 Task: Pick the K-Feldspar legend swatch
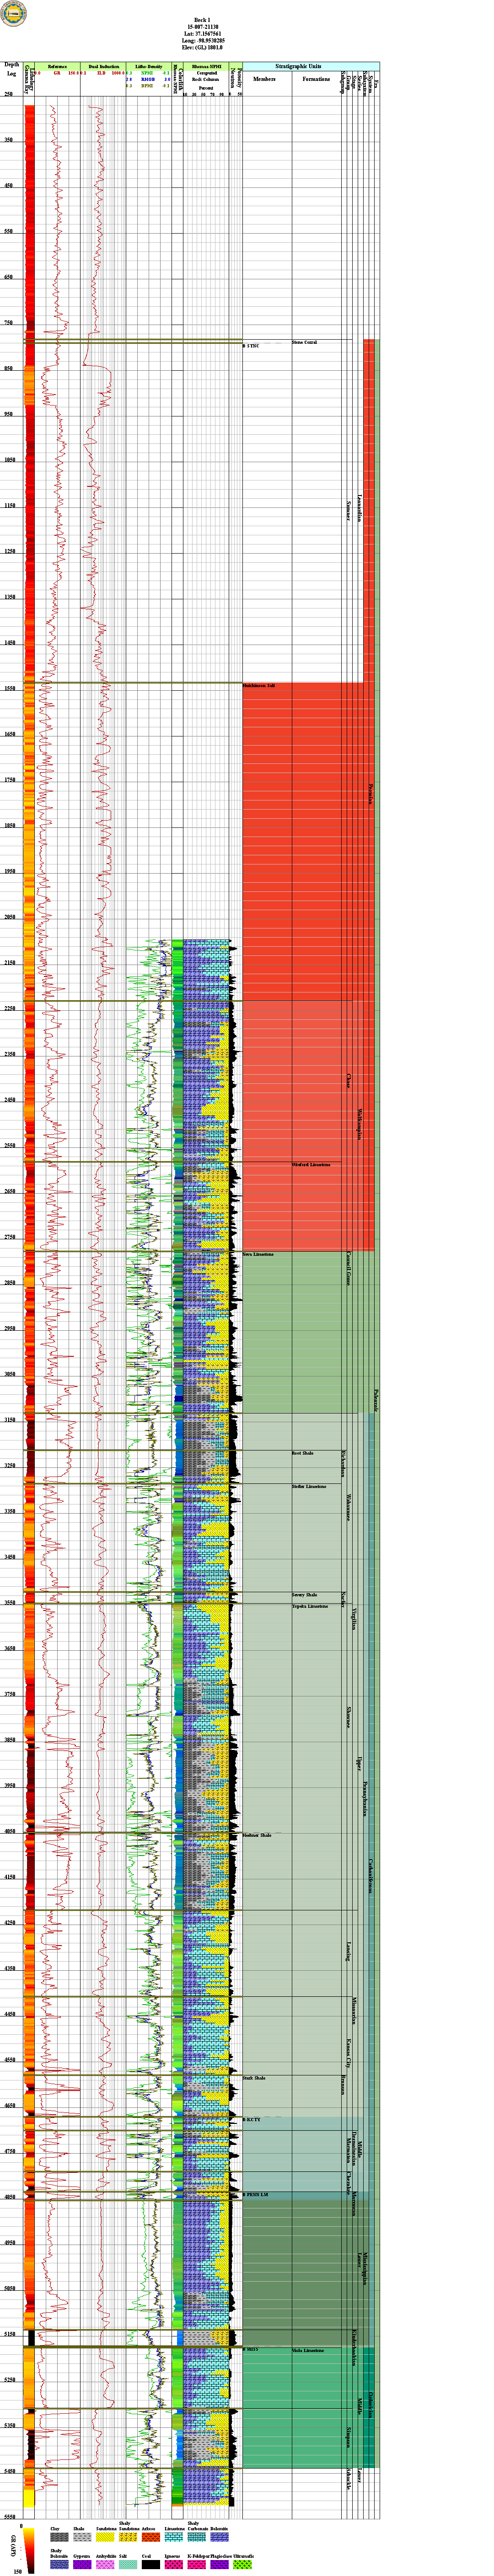[x=197, y=2565]
